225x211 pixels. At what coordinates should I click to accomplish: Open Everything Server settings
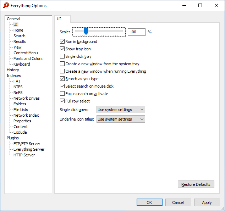[29, 149]
